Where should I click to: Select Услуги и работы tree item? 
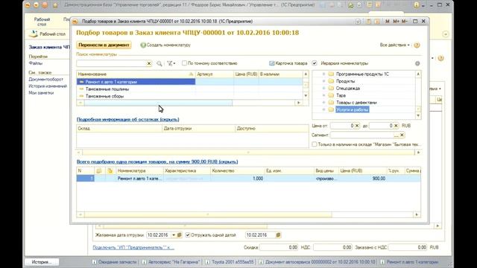(x=353, y=109)
